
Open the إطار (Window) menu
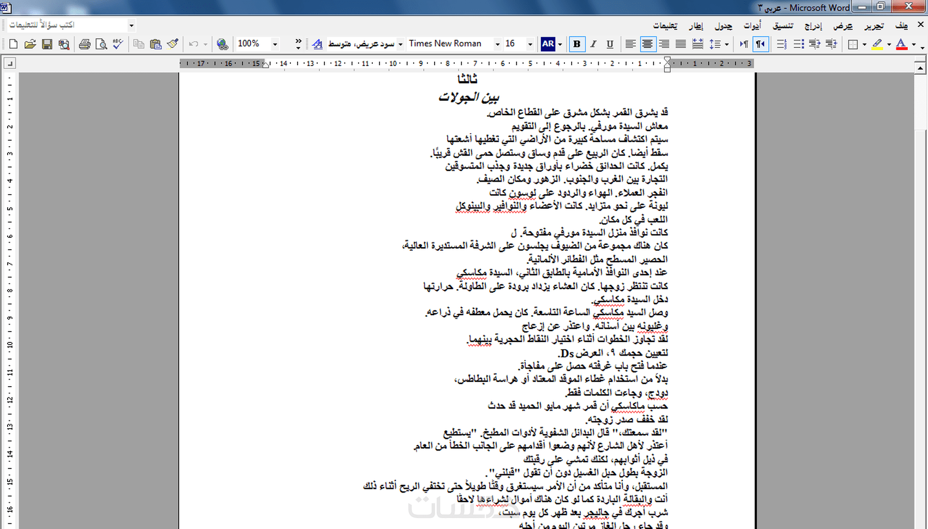pyautogui.click(x=696, y=26)
